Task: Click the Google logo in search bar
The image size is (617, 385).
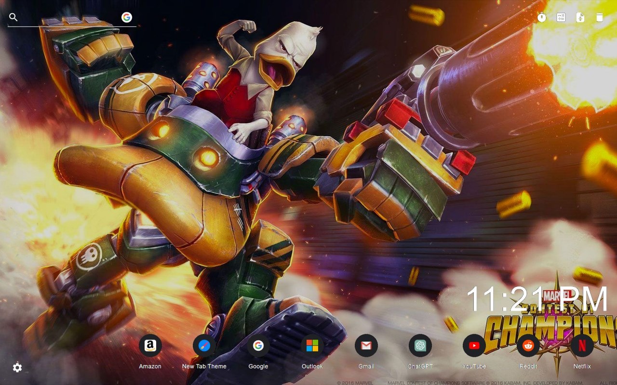Action: [127, 17]
